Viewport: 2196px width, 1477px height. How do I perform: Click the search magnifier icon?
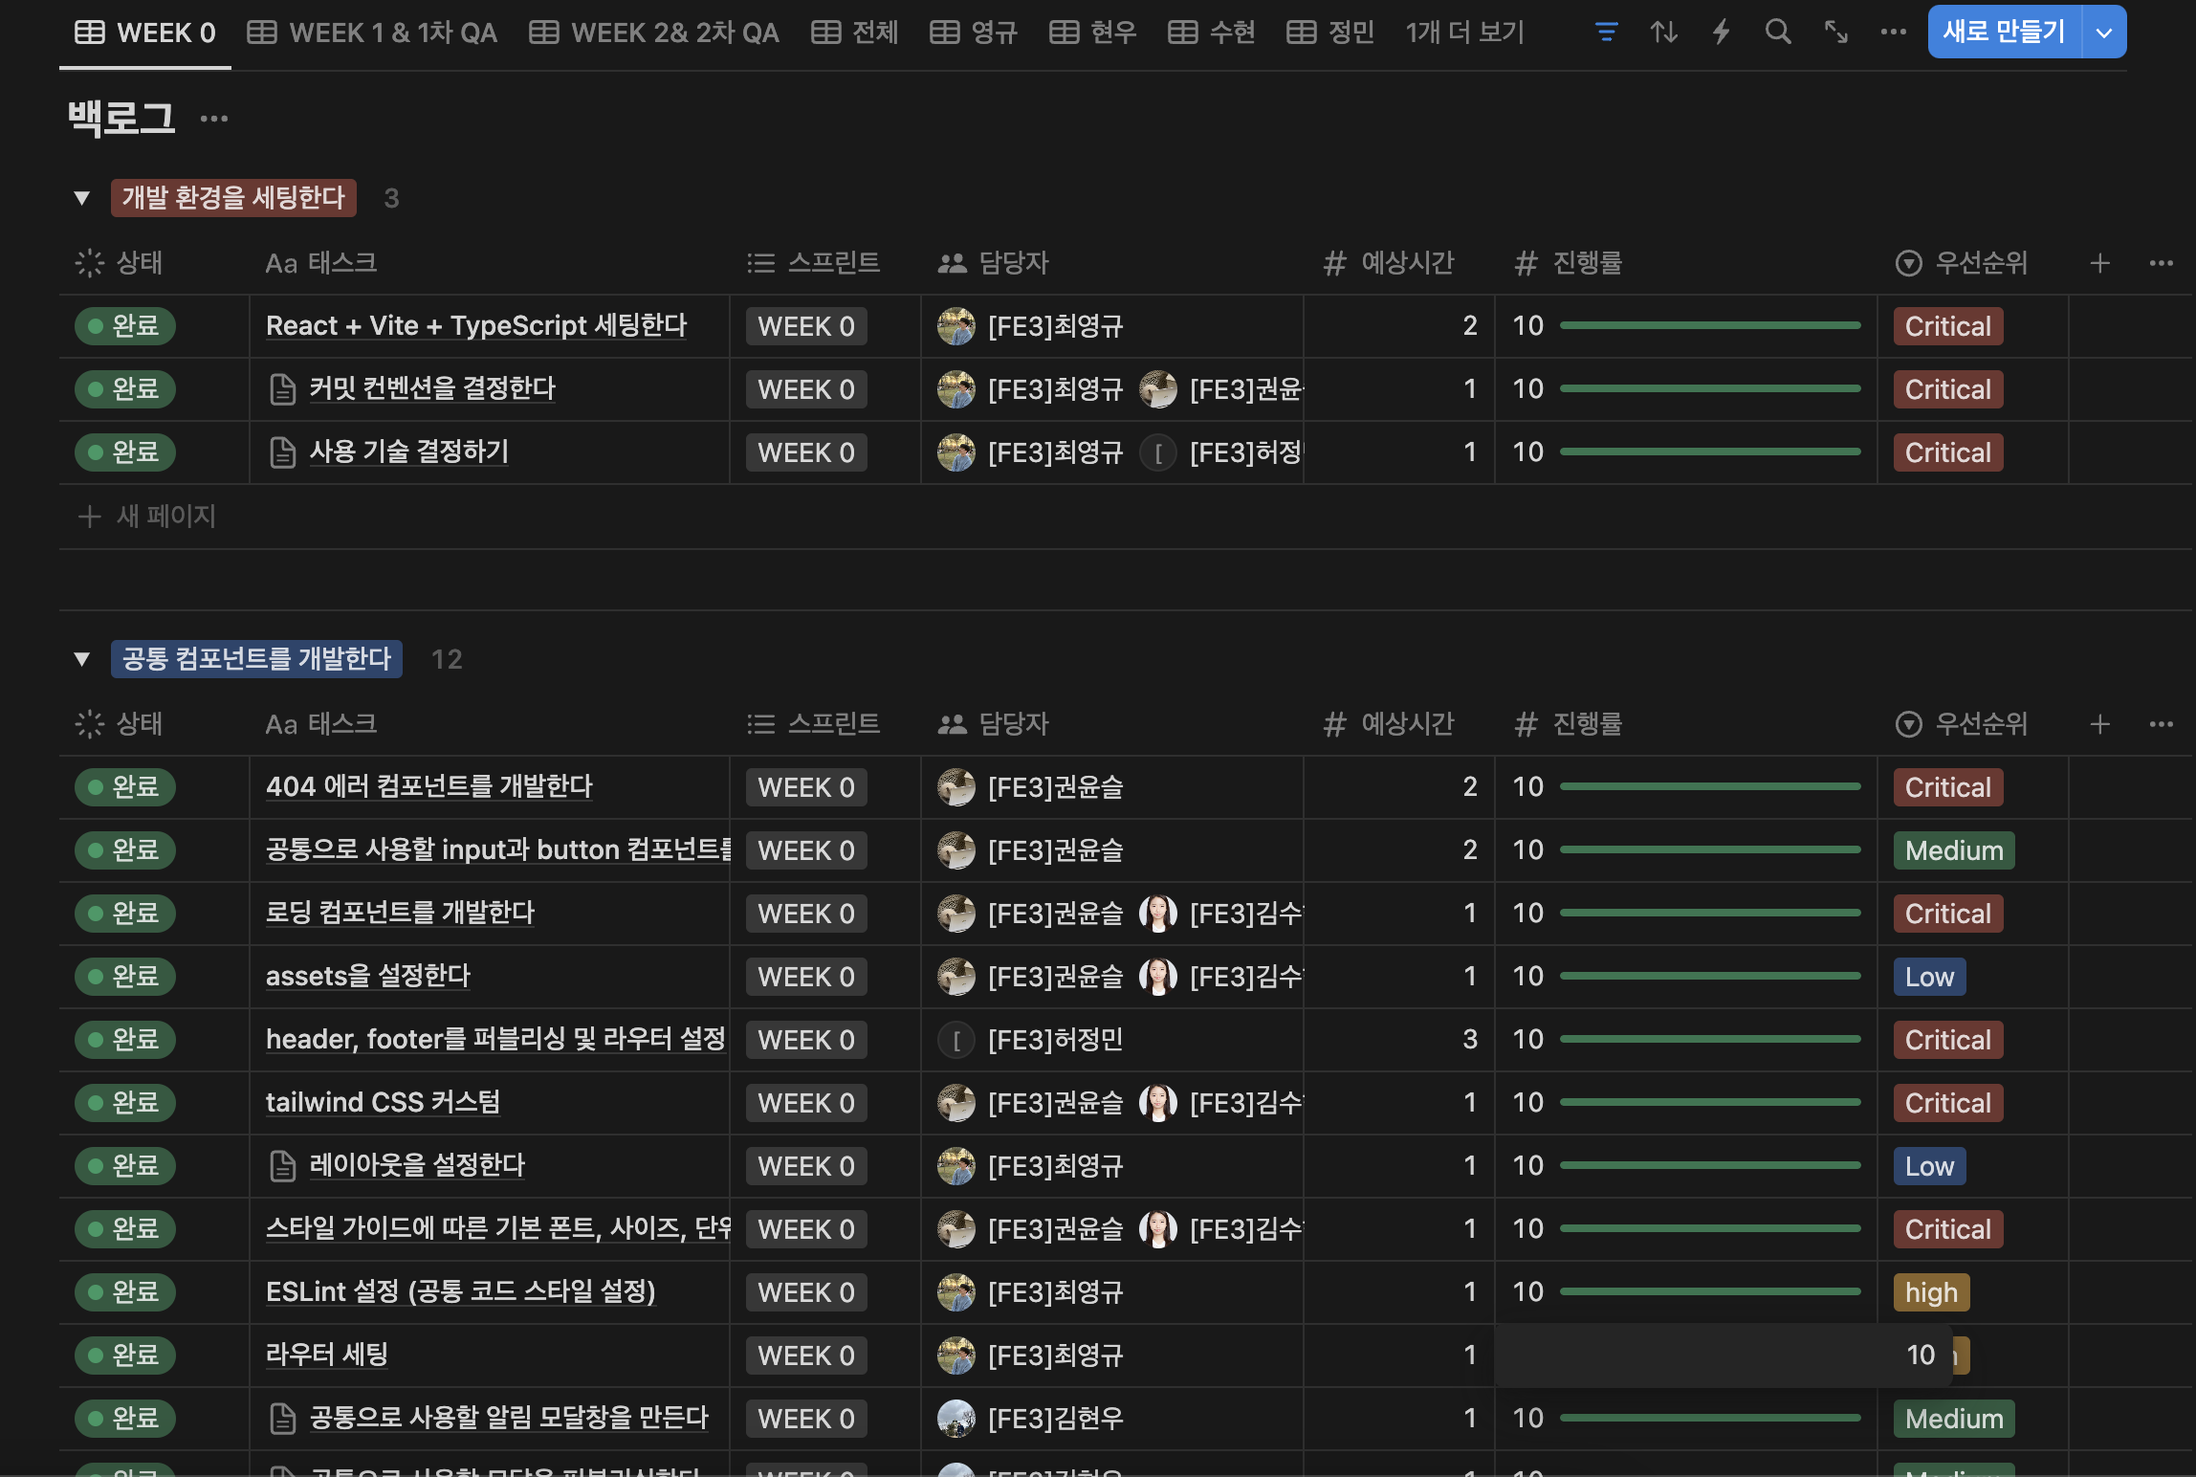pos(1778,33)
